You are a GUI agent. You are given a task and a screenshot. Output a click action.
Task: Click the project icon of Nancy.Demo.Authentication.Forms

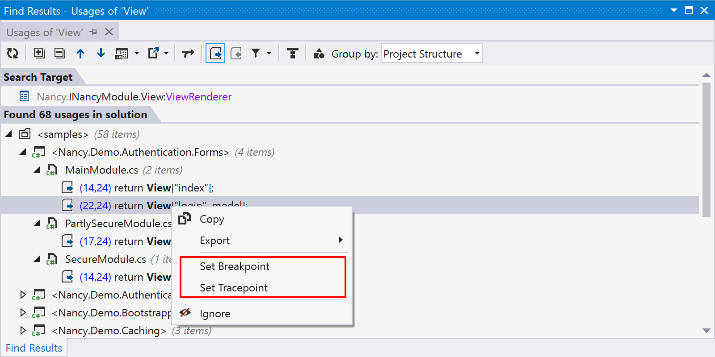(38, 152)
